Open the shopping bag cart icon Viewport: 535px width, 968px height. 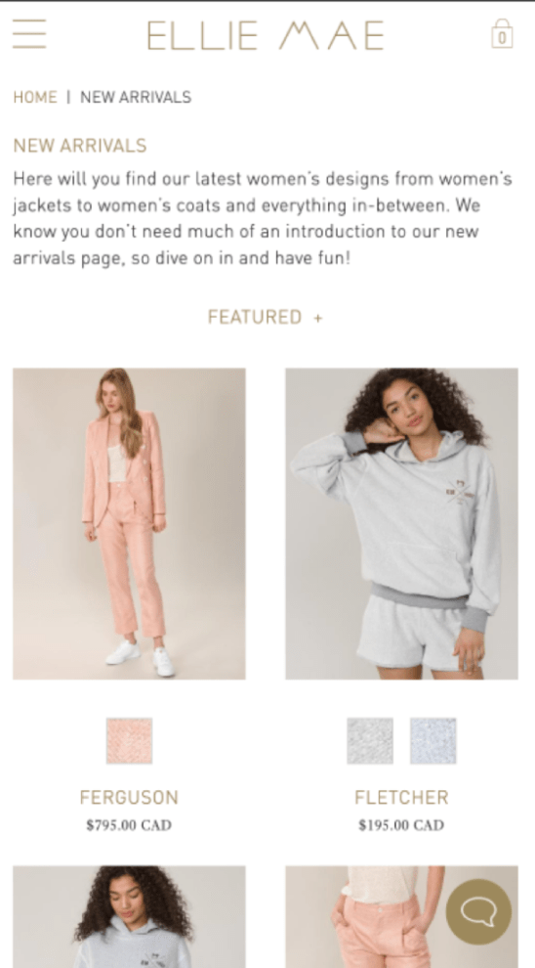(502, 33)
